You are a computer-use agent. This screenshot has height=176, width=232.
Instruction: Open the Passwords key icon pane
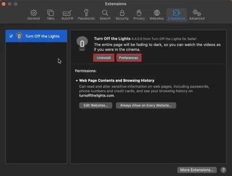pyautogui.click(x=86, y=15)
